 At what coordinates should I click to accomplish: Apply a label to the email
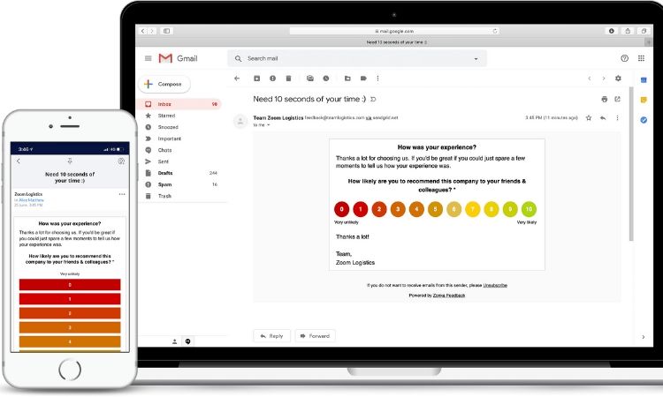(x=363, y=79)
